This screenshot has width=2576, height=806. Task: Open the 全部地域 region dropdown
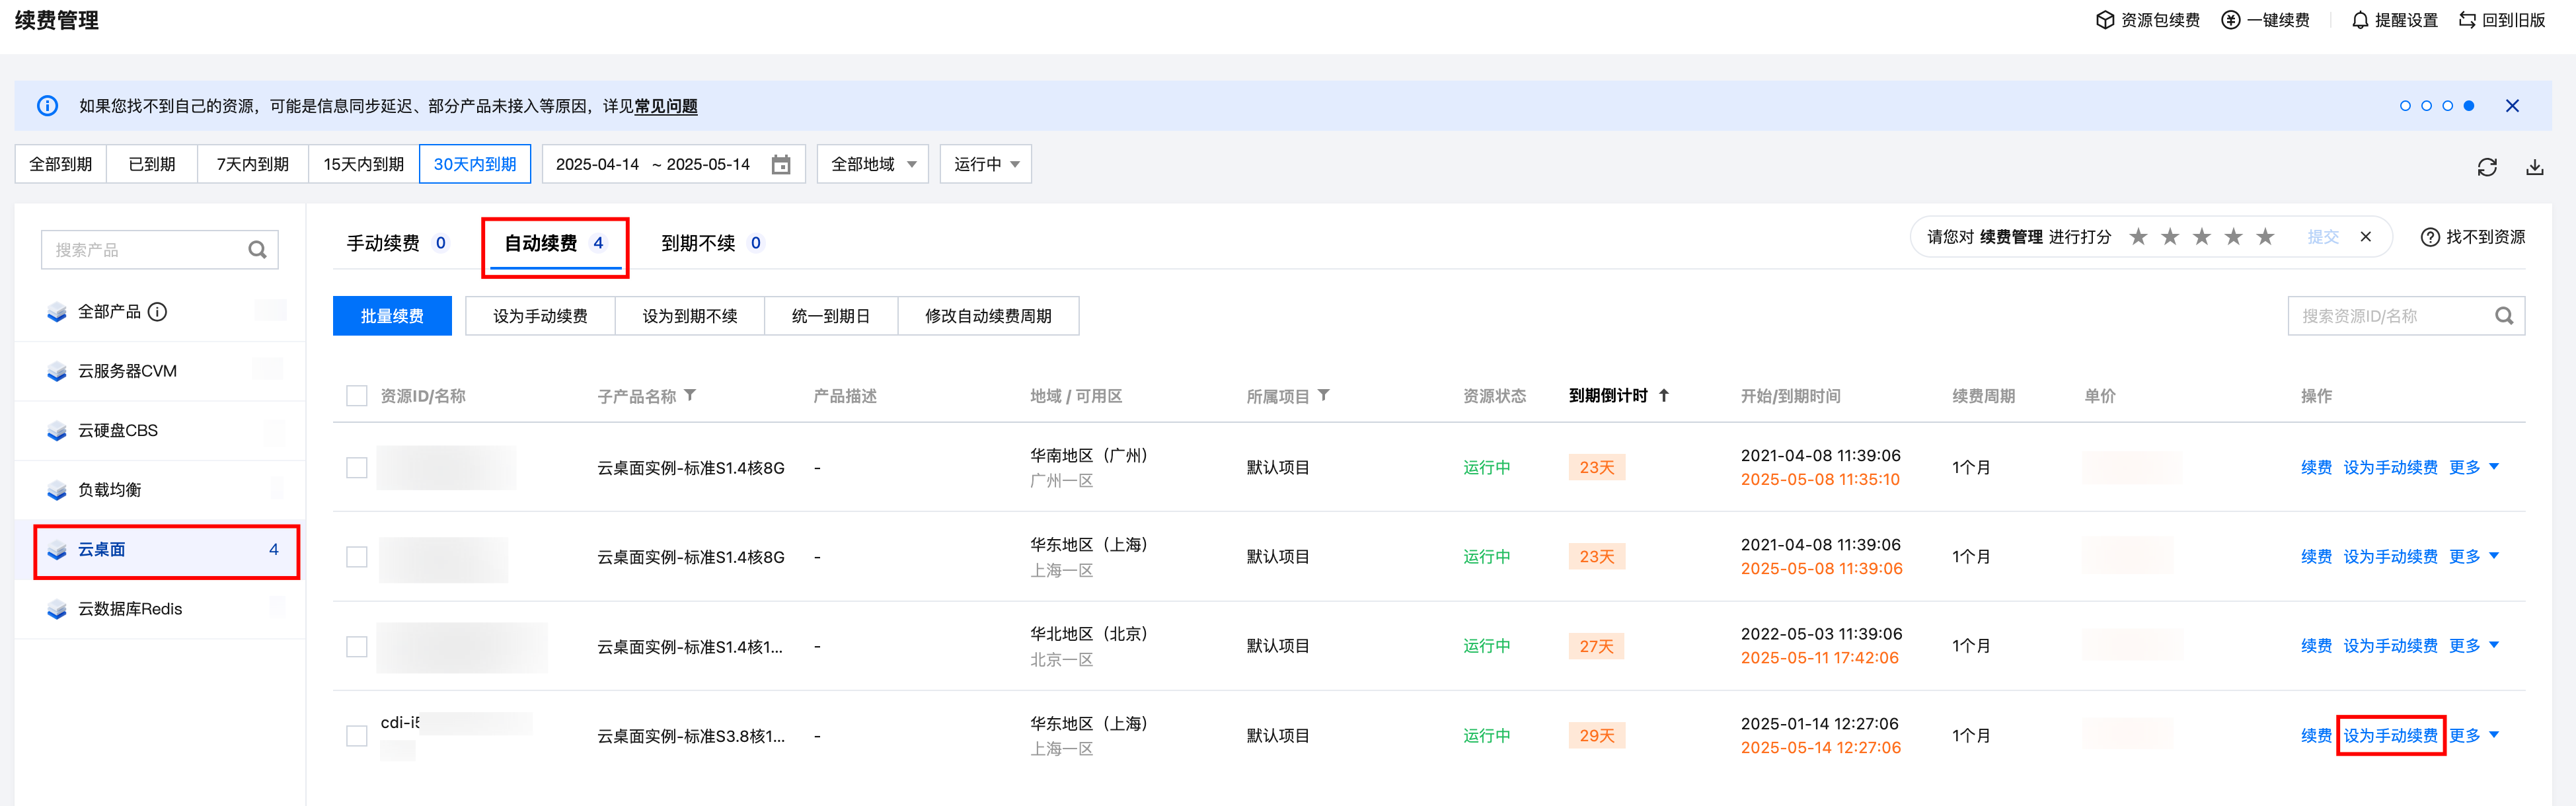[x=873, y=164]
